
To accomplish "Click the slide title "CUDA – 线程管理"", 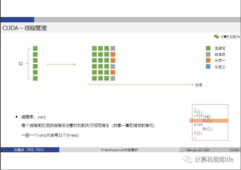I will [25, 28].
